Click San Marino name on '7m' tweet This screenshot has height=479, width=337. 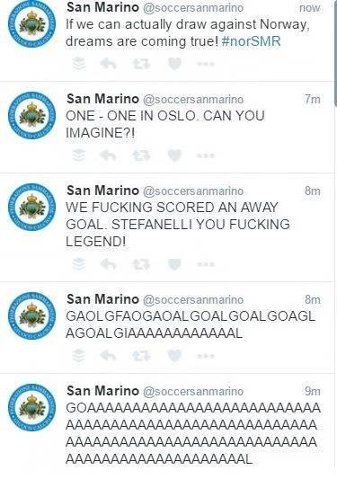pos(102,99)
